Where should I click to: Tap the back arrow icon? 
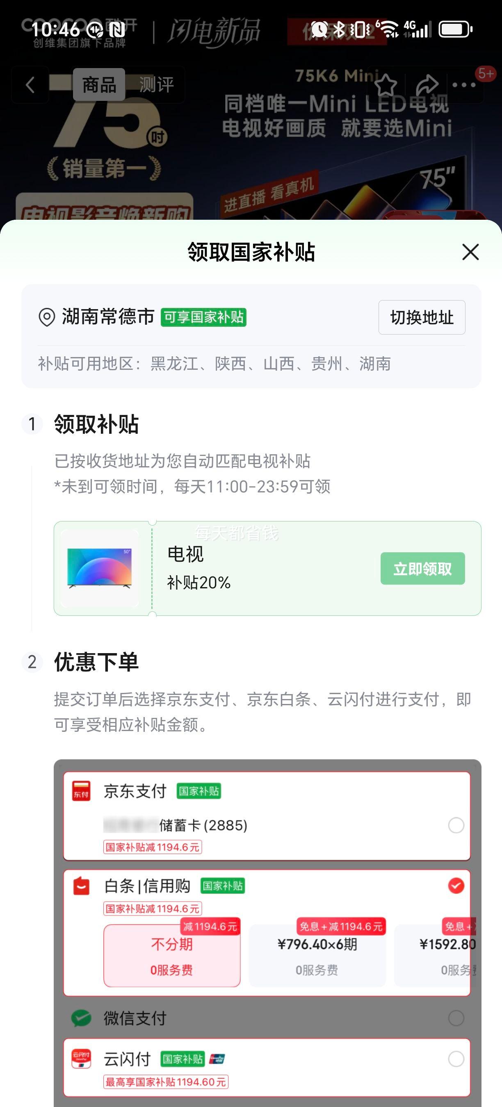pyautogui.click(x=30, y=84)
